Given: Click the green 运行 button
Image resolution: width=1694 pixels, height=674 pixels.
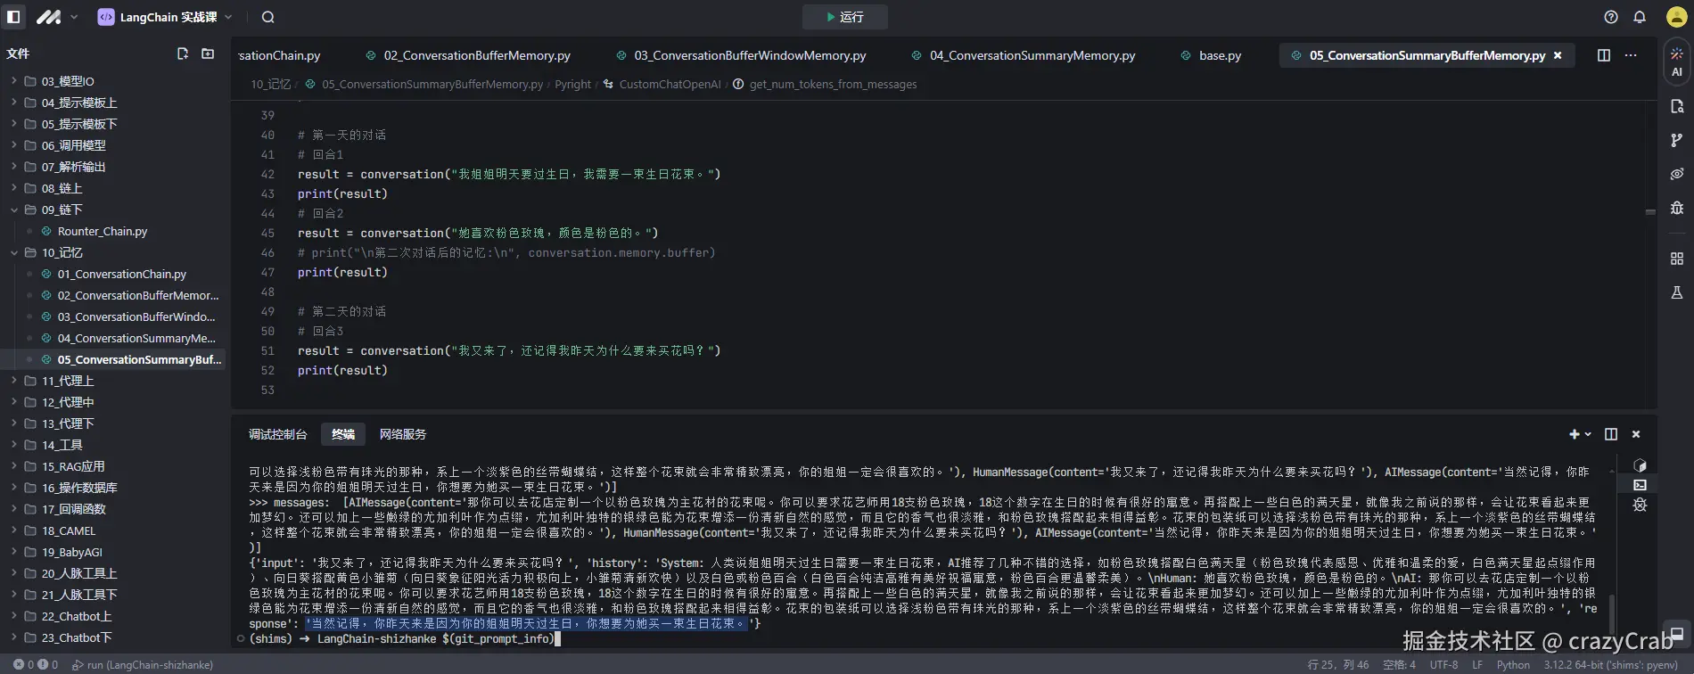Looking at the screenshot, I should pyautogui.click(x=843, y=17).
